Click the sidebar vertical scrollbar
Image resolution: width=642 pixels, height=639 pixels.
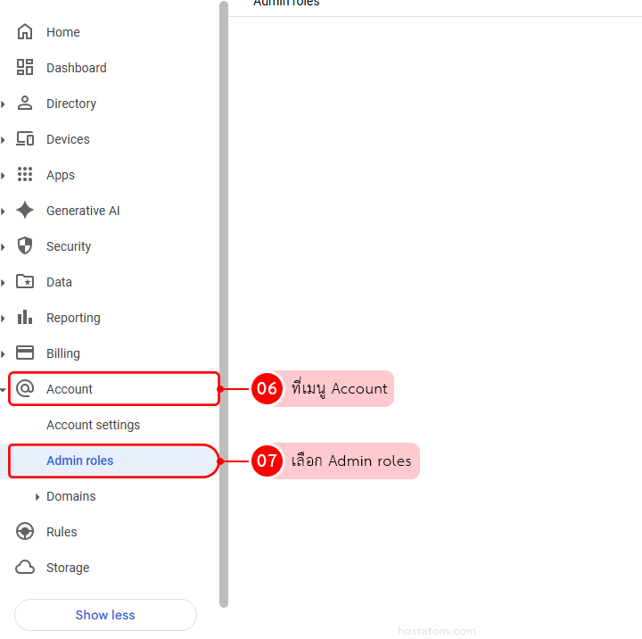pyautogui.click(x=224, y=303)
